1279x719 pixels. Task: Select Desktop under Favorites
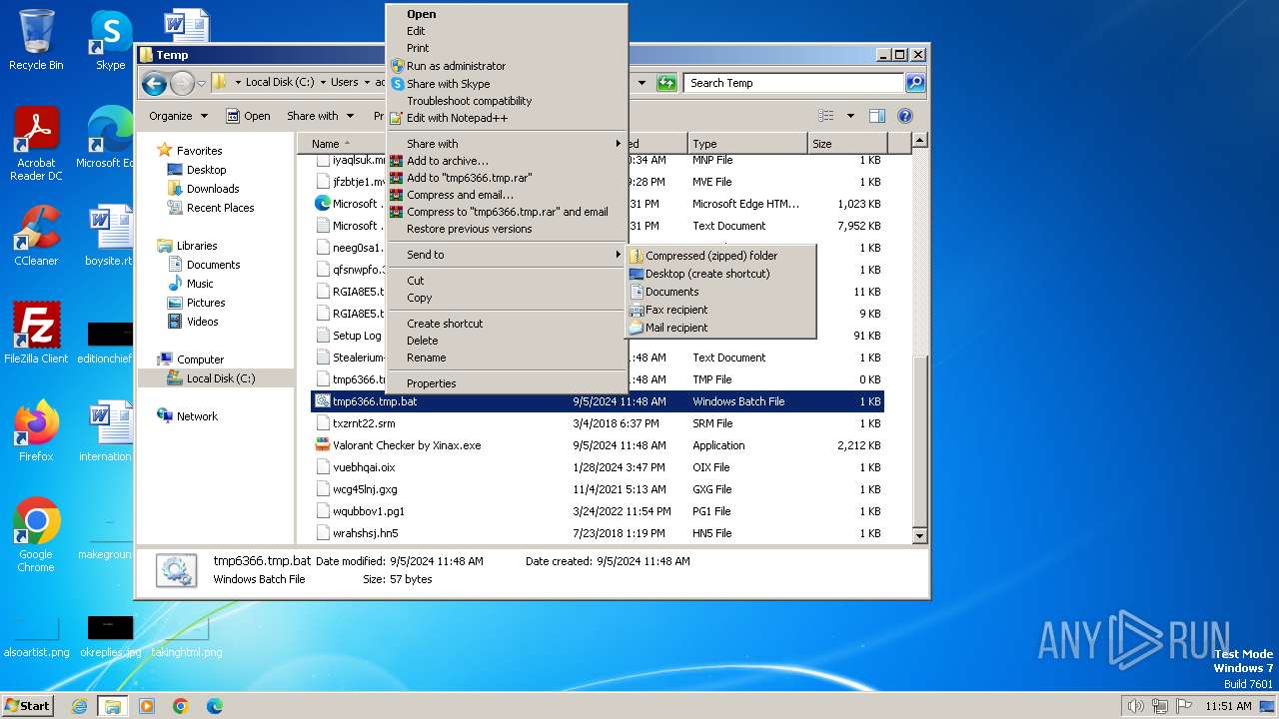[x=206, y=170]
